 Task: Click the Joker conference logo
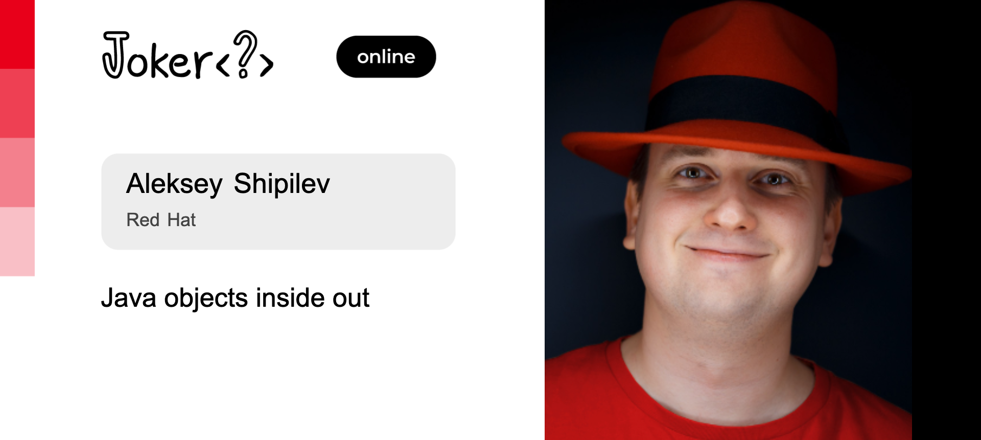coord(188,55)
